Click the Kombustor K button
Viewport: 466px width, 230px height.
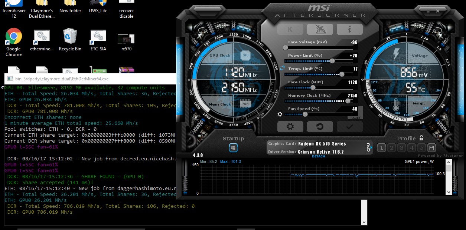coord(290,29)
